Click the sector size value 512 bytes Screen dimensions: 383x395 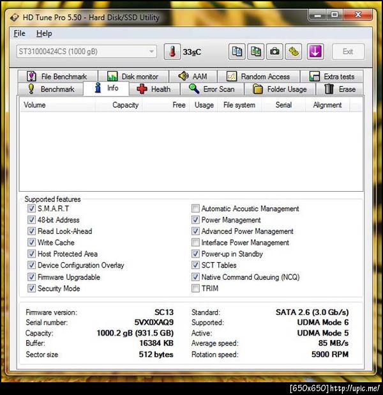click(156, 355)
